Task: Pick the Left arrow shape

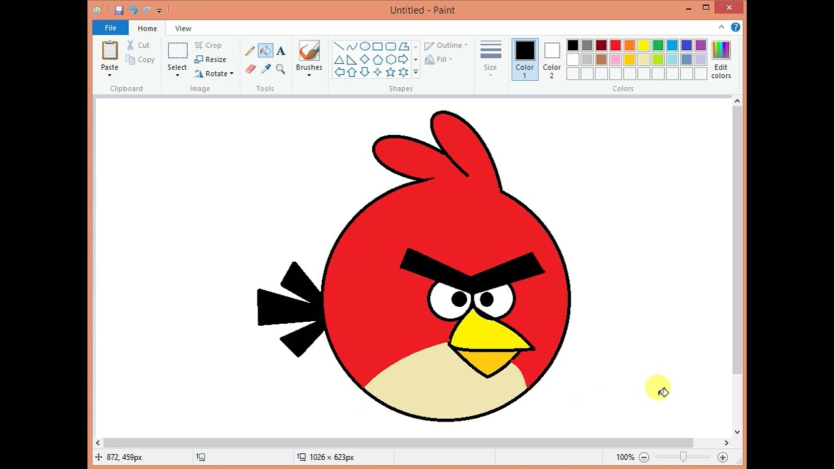Action: coord(339,72)
